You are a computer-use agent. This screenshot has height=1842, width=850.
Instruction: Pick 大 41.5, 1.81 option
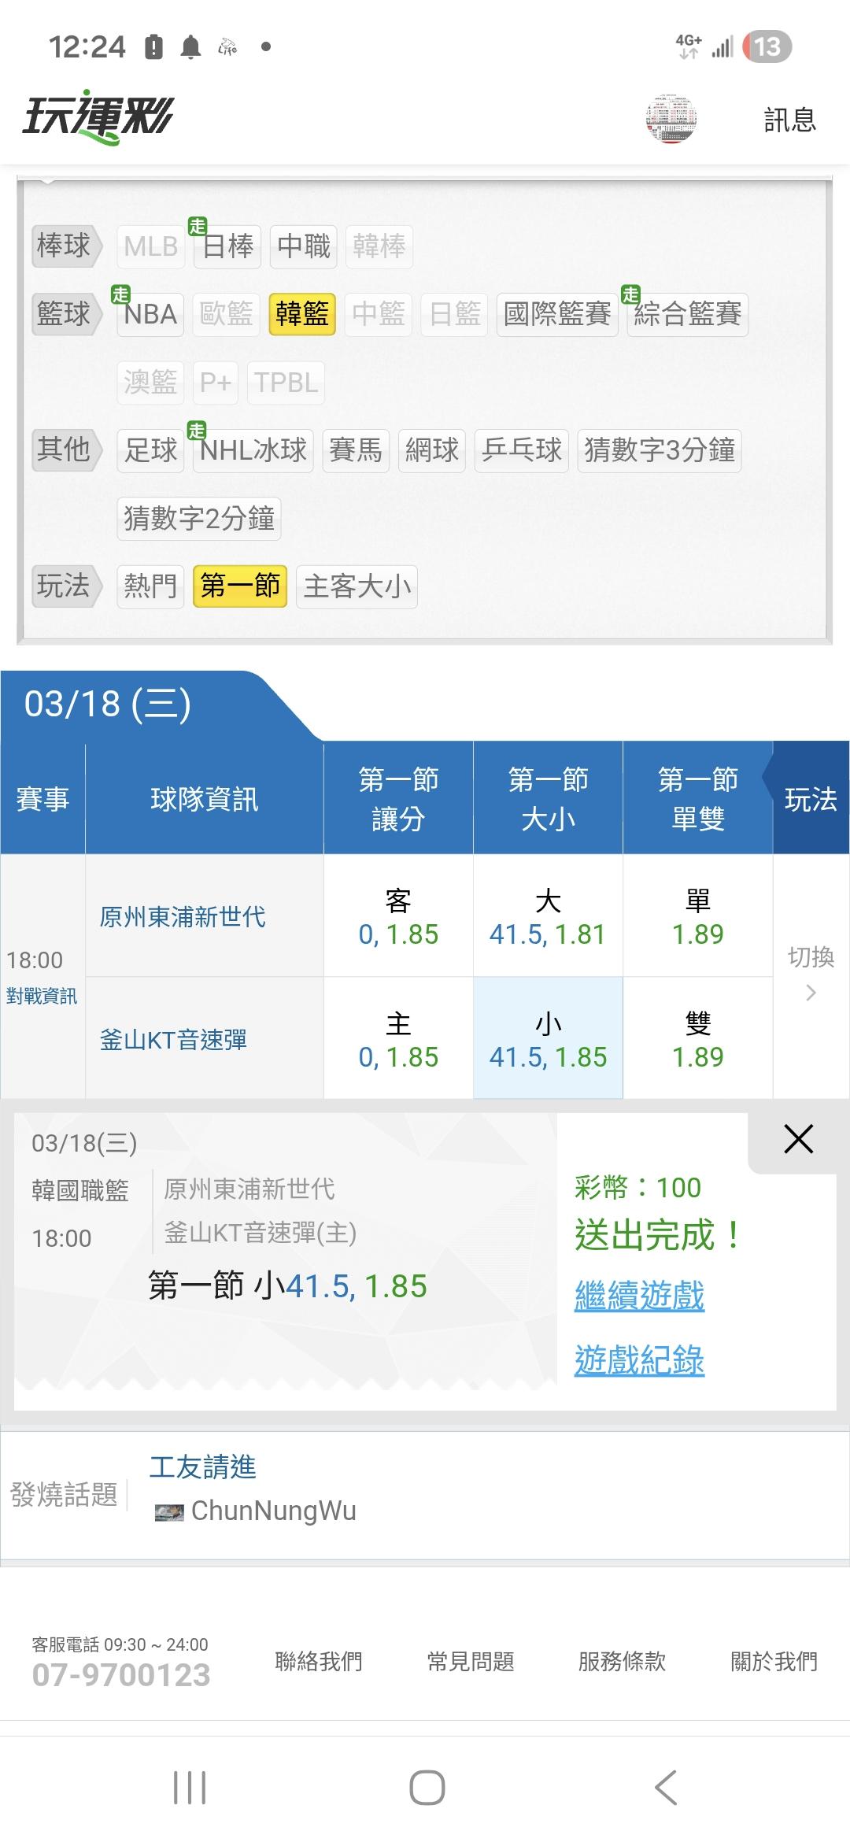tap(548, 916)
